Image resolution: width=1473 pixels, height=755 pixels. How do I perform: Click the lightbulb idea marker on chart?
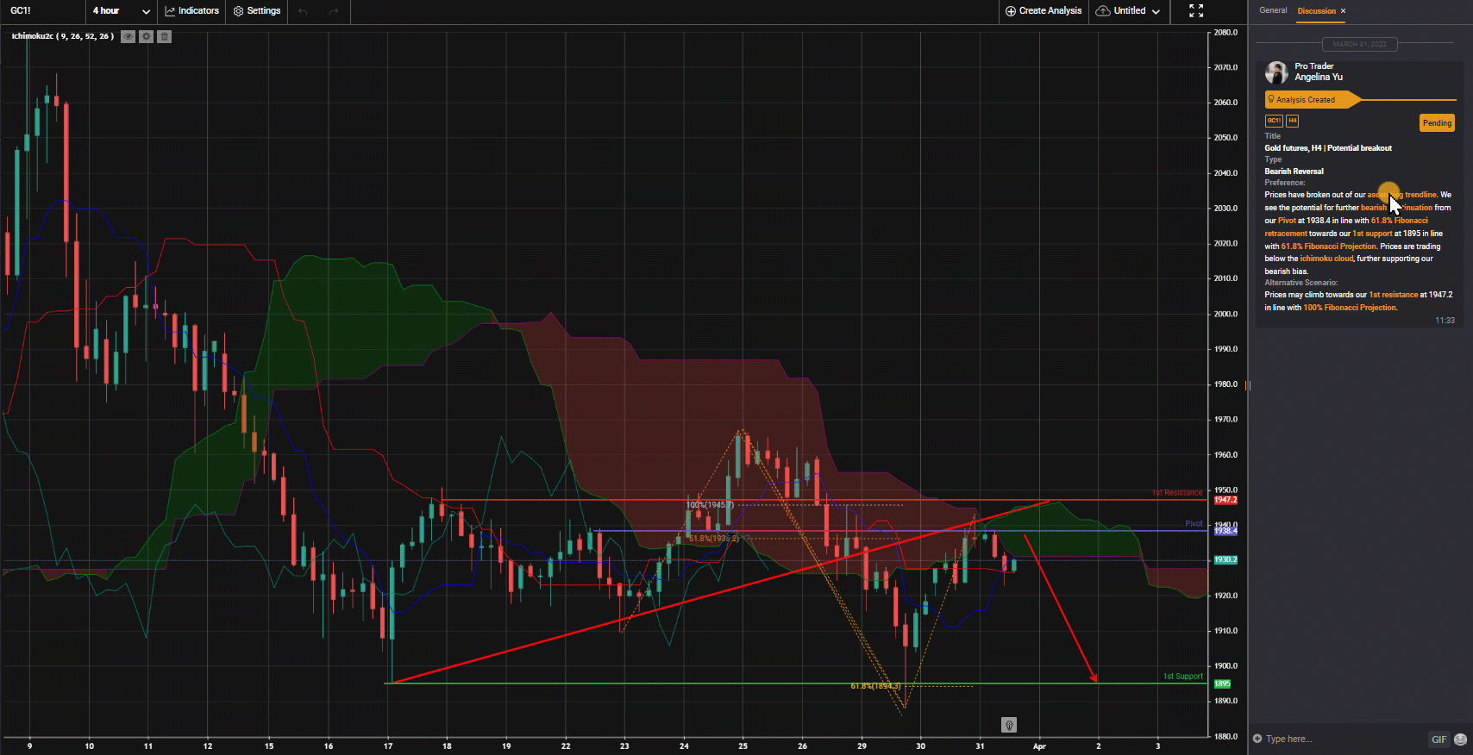(x=1009, y=725)
